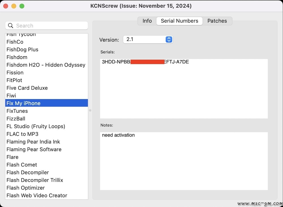Click the split view divider handle
The width and height of the screenshot is (283, 207).
point(90,110)
